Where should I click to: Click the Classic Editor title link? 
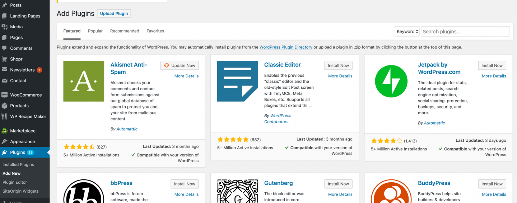pyautogui.click(x=283, y=65)
